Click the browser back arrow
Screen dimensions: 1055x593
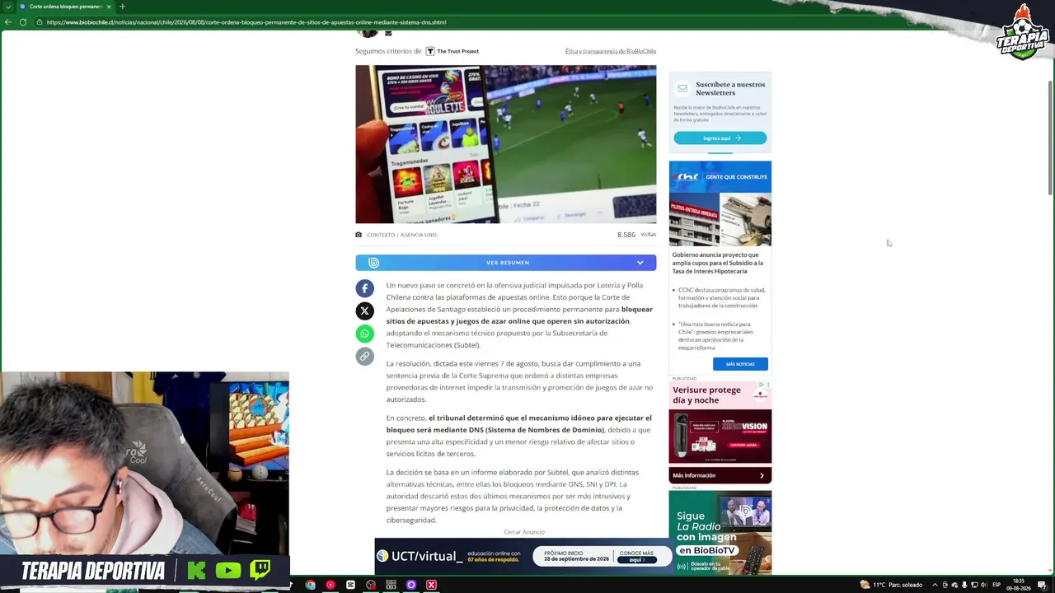(7, 22)
